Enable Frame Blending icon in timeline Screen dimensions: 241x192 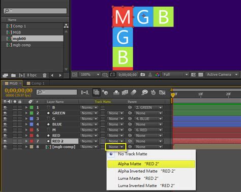(x=125, y=92)
